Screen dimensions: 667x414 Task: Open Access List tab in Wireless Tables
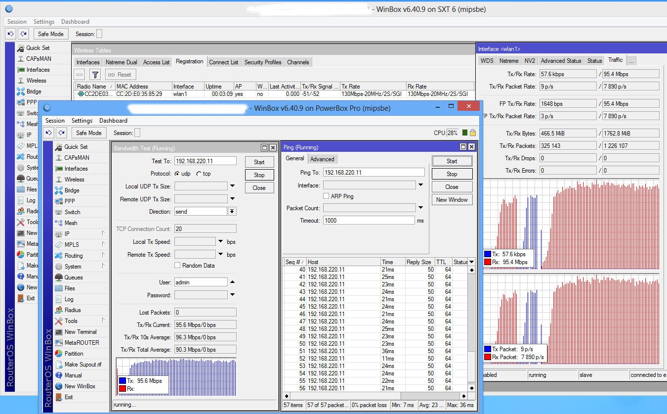[x=156, y=62]
